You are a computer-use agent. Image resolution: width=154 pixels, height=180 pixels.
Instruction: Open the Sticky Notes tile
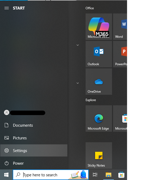pos(99,155)
